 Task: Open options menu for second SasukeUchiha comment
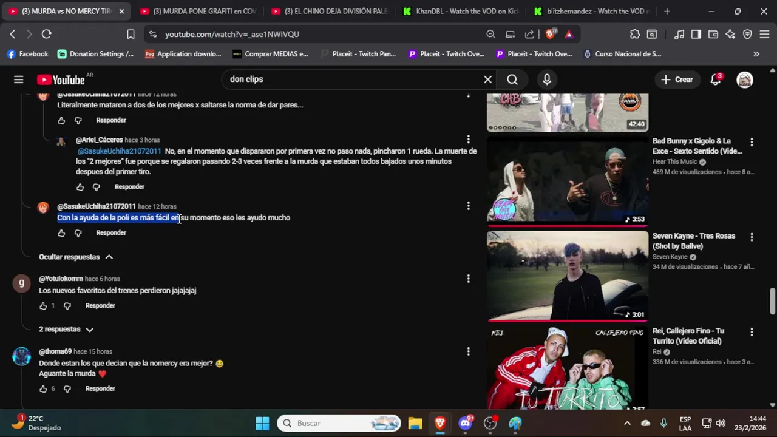468,206
